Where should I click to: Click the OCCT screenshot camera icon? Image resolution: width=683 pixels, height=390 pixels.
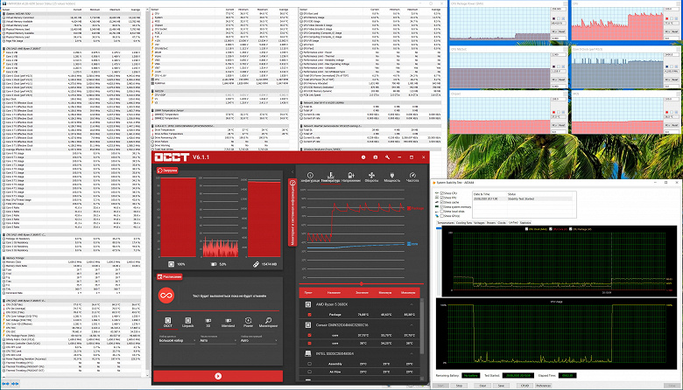375,157
